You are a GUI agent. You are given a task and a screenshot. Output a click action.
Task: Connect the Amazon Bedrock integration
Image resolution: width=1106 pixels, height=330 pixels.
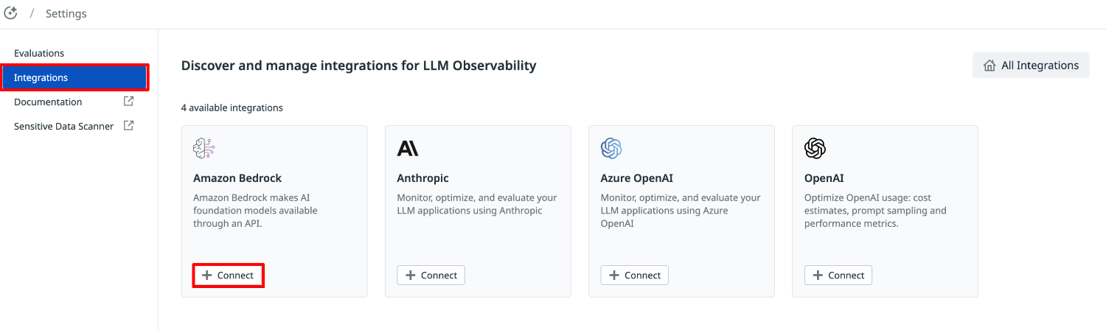pyautogui.click(x=228, y=275)
